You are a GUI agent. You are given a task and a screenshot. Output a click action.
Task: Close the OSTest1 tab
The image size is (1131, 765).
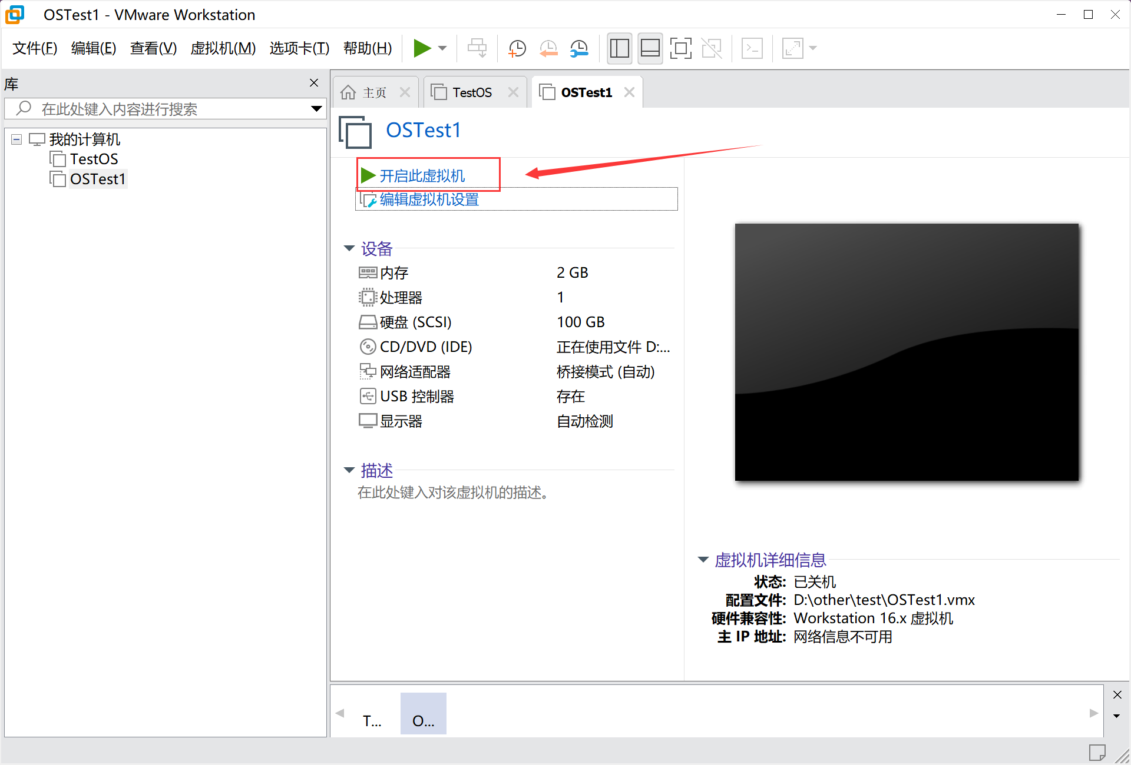629,92
